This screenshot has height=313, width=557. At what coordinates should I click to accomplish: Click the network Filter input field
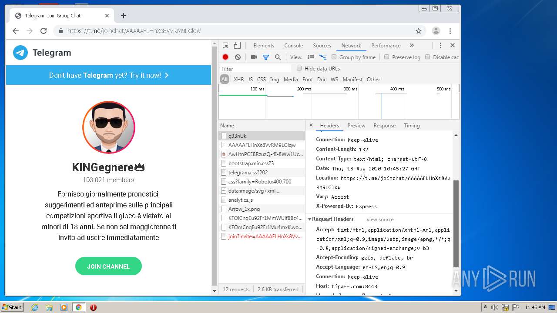tap(256, 69)
